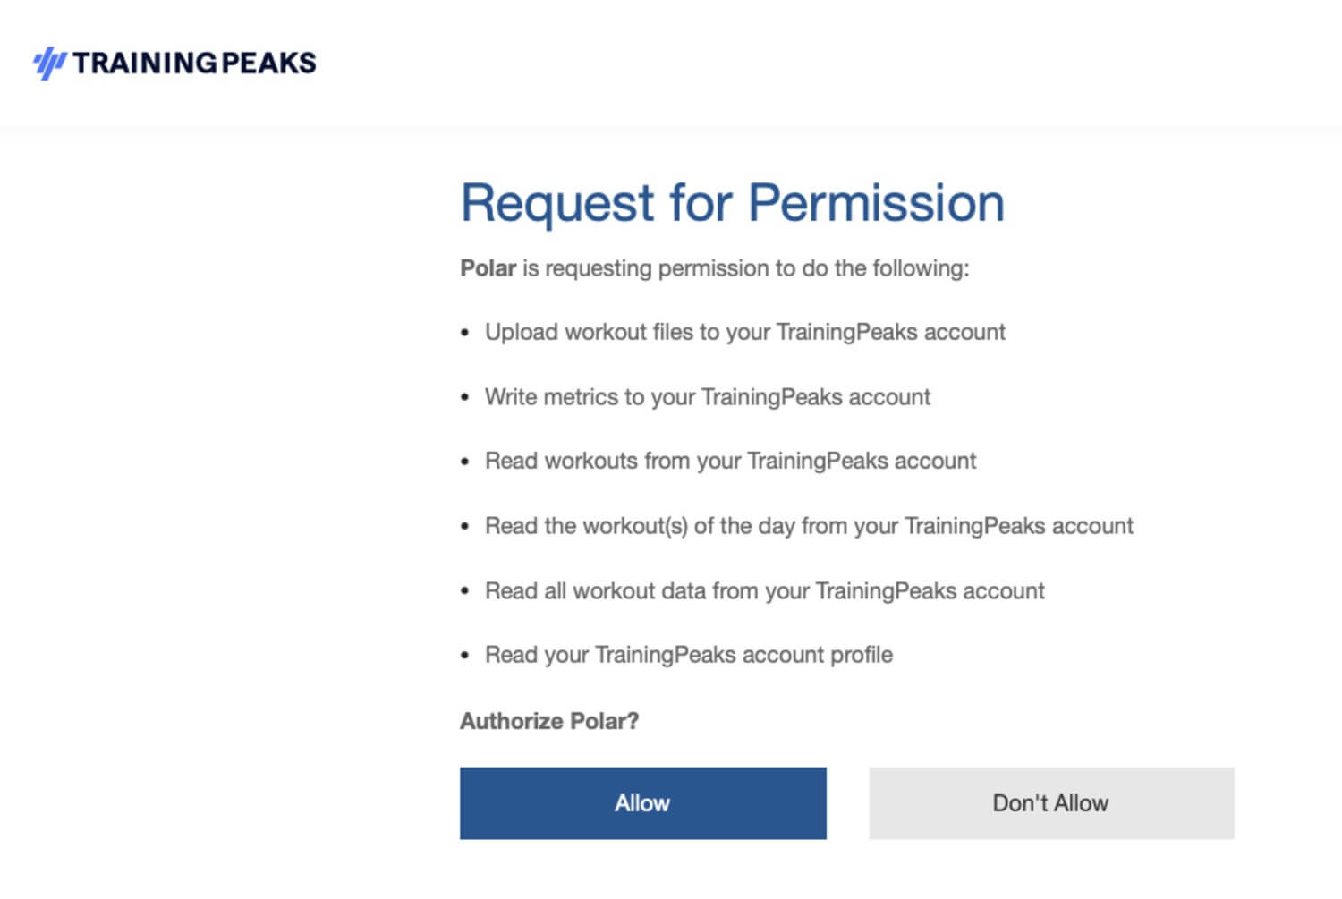Click the bullet before 'Upload workout files'
Image resolution: width=1342 pixels, height=899 pixels.
click(464, 333)
